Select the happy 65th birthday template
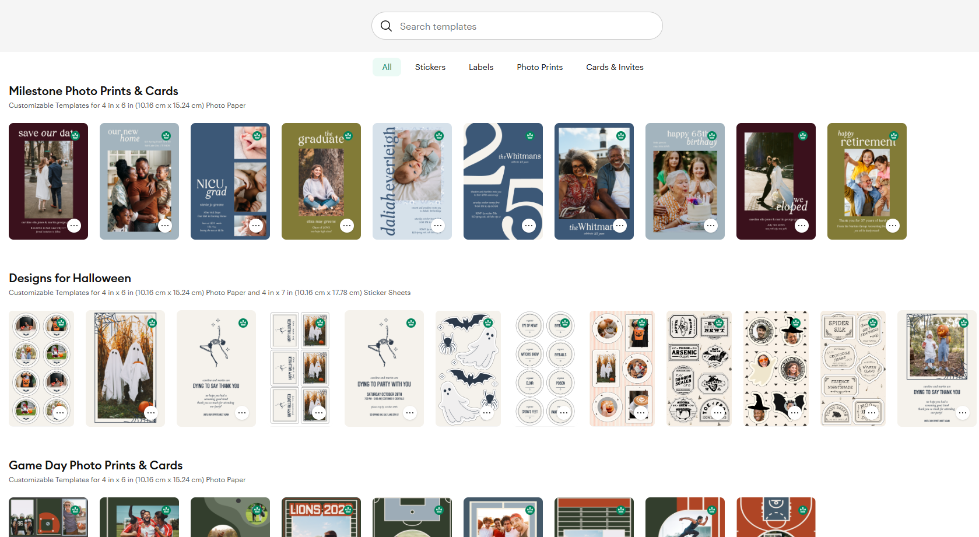979x537 pixels. pyautogui.click(x=685, y=181)
